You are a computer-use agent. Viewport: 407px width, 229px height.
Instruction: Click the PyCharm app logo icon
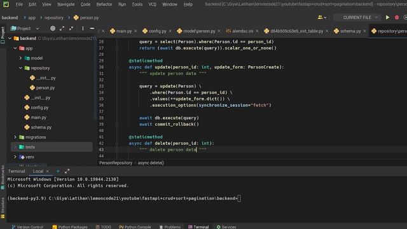pos(6,4)
